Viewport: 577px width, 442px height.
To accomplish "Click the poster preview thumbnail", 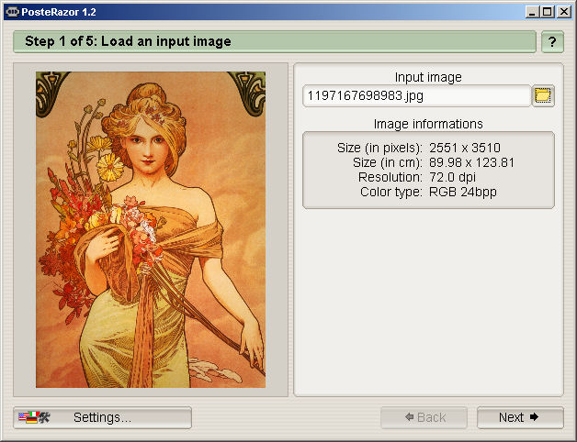I will click(x=151, y=229).
